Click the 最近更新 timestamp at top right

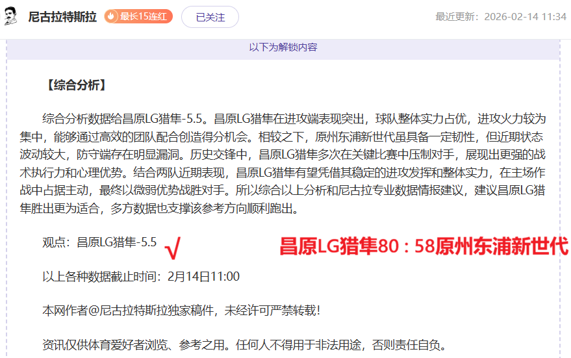click(500, 17)
